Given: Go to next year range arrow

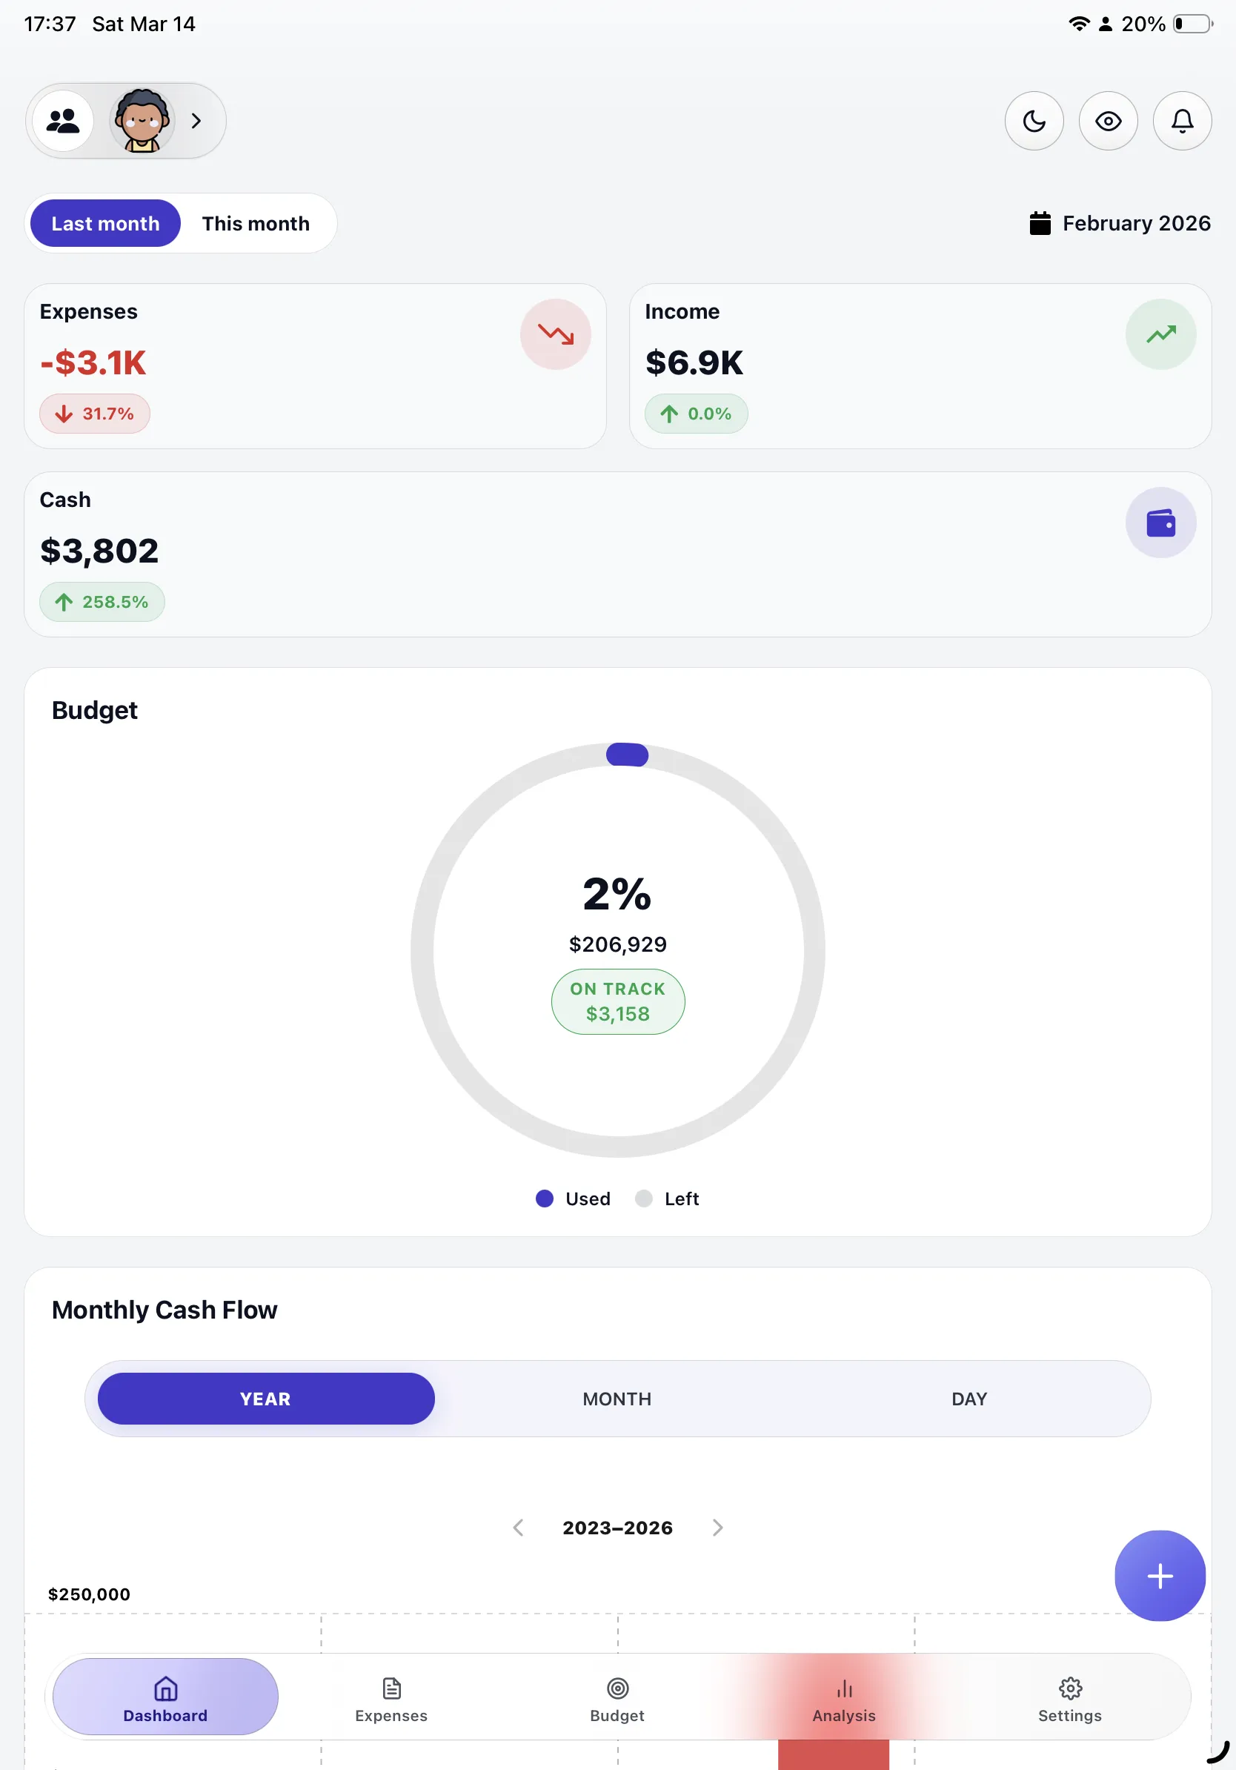Looking at the screenshot, I should (x=717, y=1528).
